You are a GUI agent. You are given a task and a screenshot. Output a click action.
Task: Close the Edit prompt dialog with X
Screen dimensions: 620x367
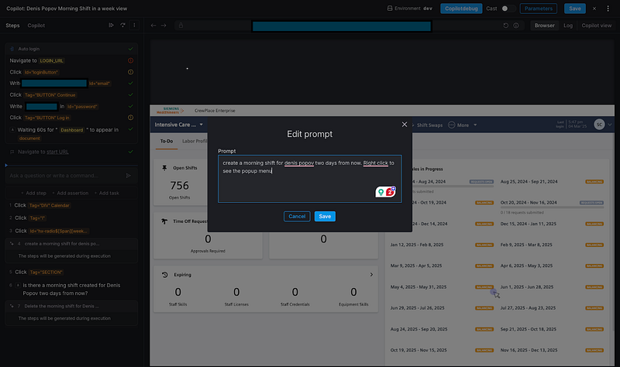405,125
